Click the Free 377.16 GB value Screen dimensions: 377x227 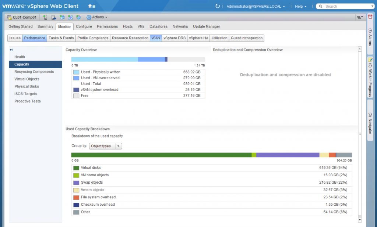pos(191,96)
